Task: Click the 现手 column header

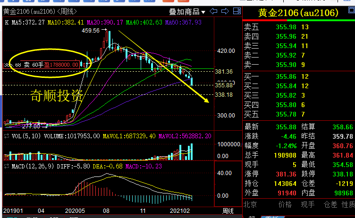Action: click(x=308, y=204)
